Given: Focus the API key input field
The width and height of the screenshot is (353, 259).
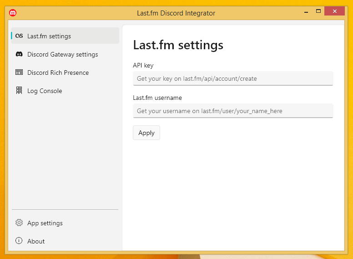Looking at the screenshot, I should click(x=233, y=78).
